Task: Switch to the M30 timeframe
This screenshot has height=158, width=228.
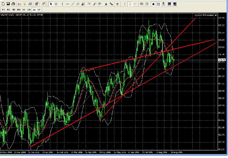Action: click(19, 10)
